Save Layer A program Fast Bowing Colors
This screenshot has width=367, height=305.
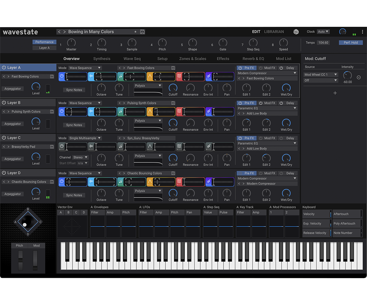tap(52, 77)
